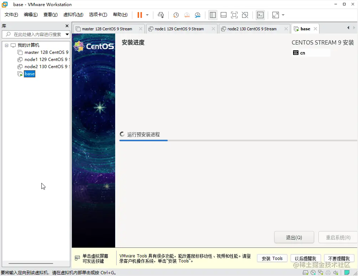Image resolution: width=358 pixels, height=276 pixels.
Task: Click the keyboard hint icon in info bar
Action: 77,258
